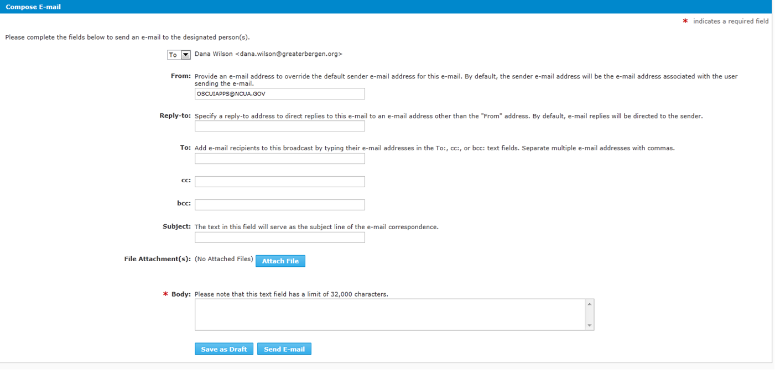The width and height of the screenshot is (775, 370).
Task: Click the "indicates a required field" legend
Action: [x=730, y=21]
